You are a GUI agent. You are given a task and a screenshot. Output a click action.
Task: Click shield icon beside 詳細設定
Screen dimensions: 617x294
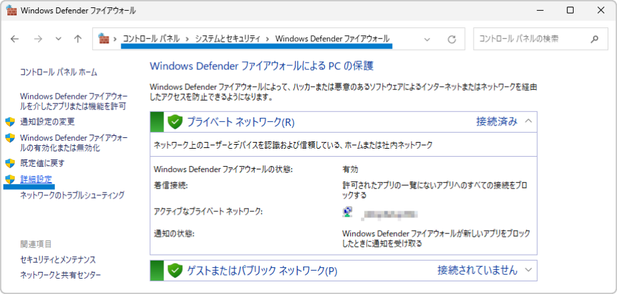click(10, 179)
